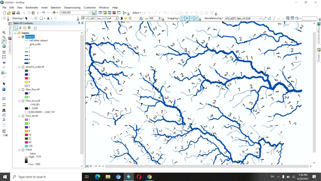The height and width of the screenshot is (181, 321).
Task: Open the Windows menu
Action: (x=104, y=8)
